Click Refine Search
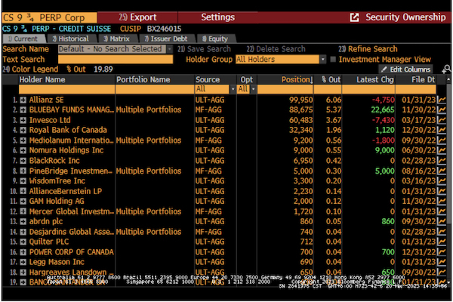Viewport: 453px width, 302px height. 368,49
